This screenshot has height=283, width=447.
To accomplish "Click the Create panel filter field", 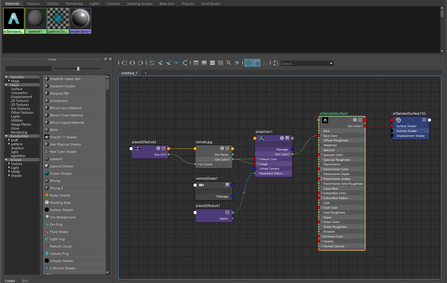I will point(29,69).
